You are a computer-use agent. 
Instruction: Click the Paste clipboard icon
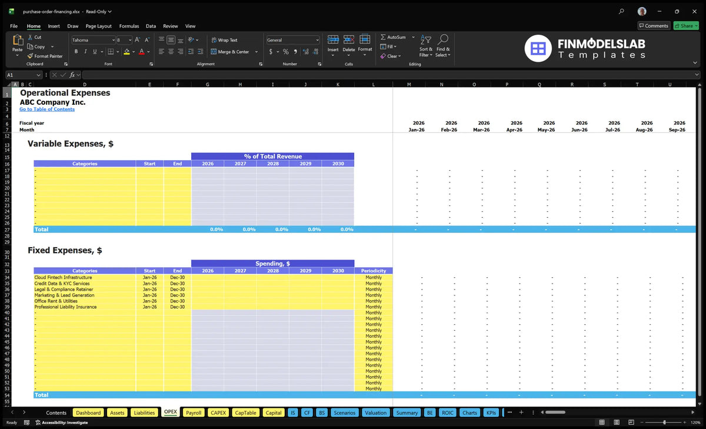coord(18,40)
